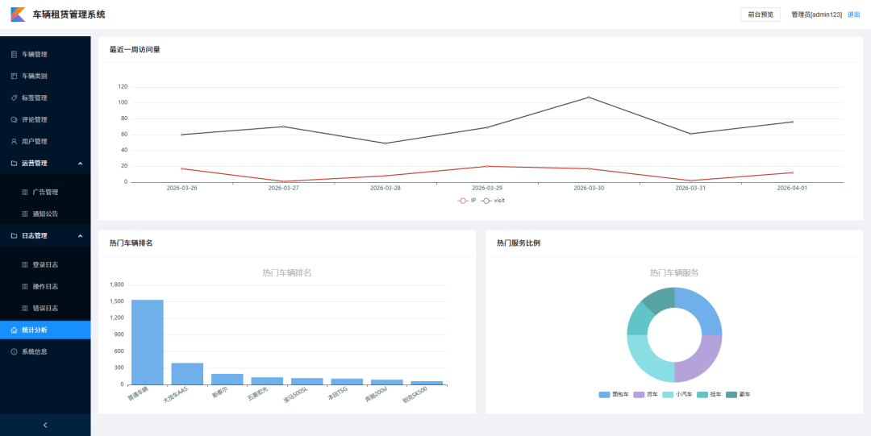871x436 pixels.
Task: Click the info circle icon for 系统信息
Action: pos(15,351)
